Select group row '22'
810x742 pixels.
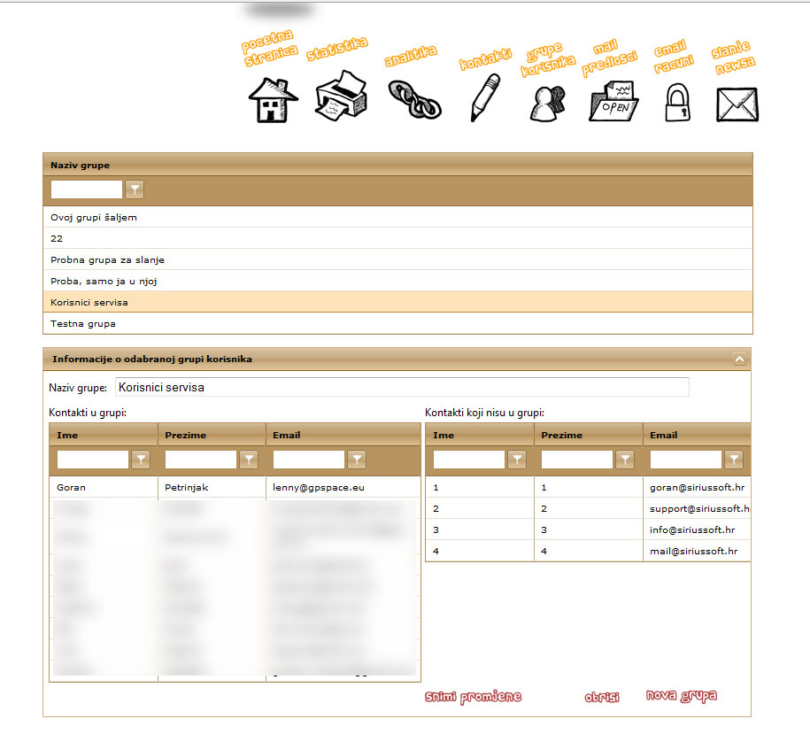coord(397,238)
